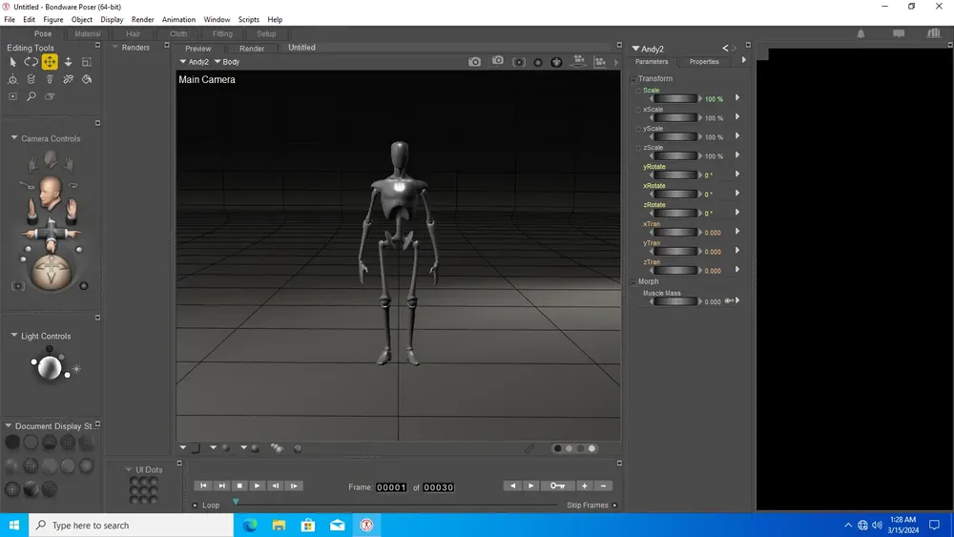This screenshot has height=537, width=954.
Task: Open the Scale parameter options arrow
Action: pyautogui.click(x=737, y=98)
